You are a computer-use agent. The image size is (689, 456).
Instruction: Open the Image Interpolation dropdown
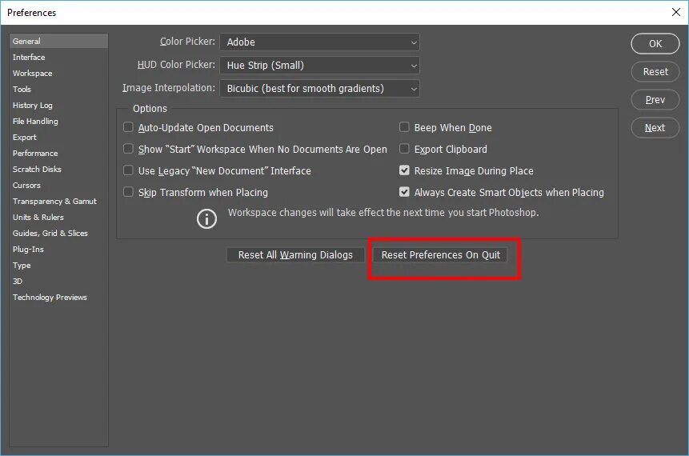tap(319, 89)
